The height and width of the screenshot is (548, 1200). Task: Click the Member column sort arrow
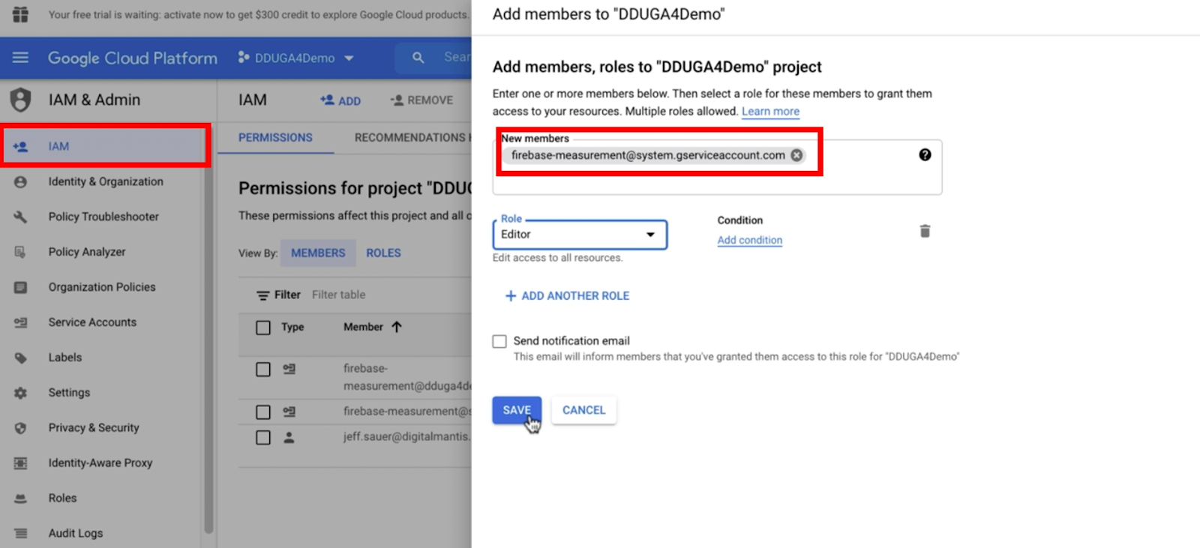point(397,327)
